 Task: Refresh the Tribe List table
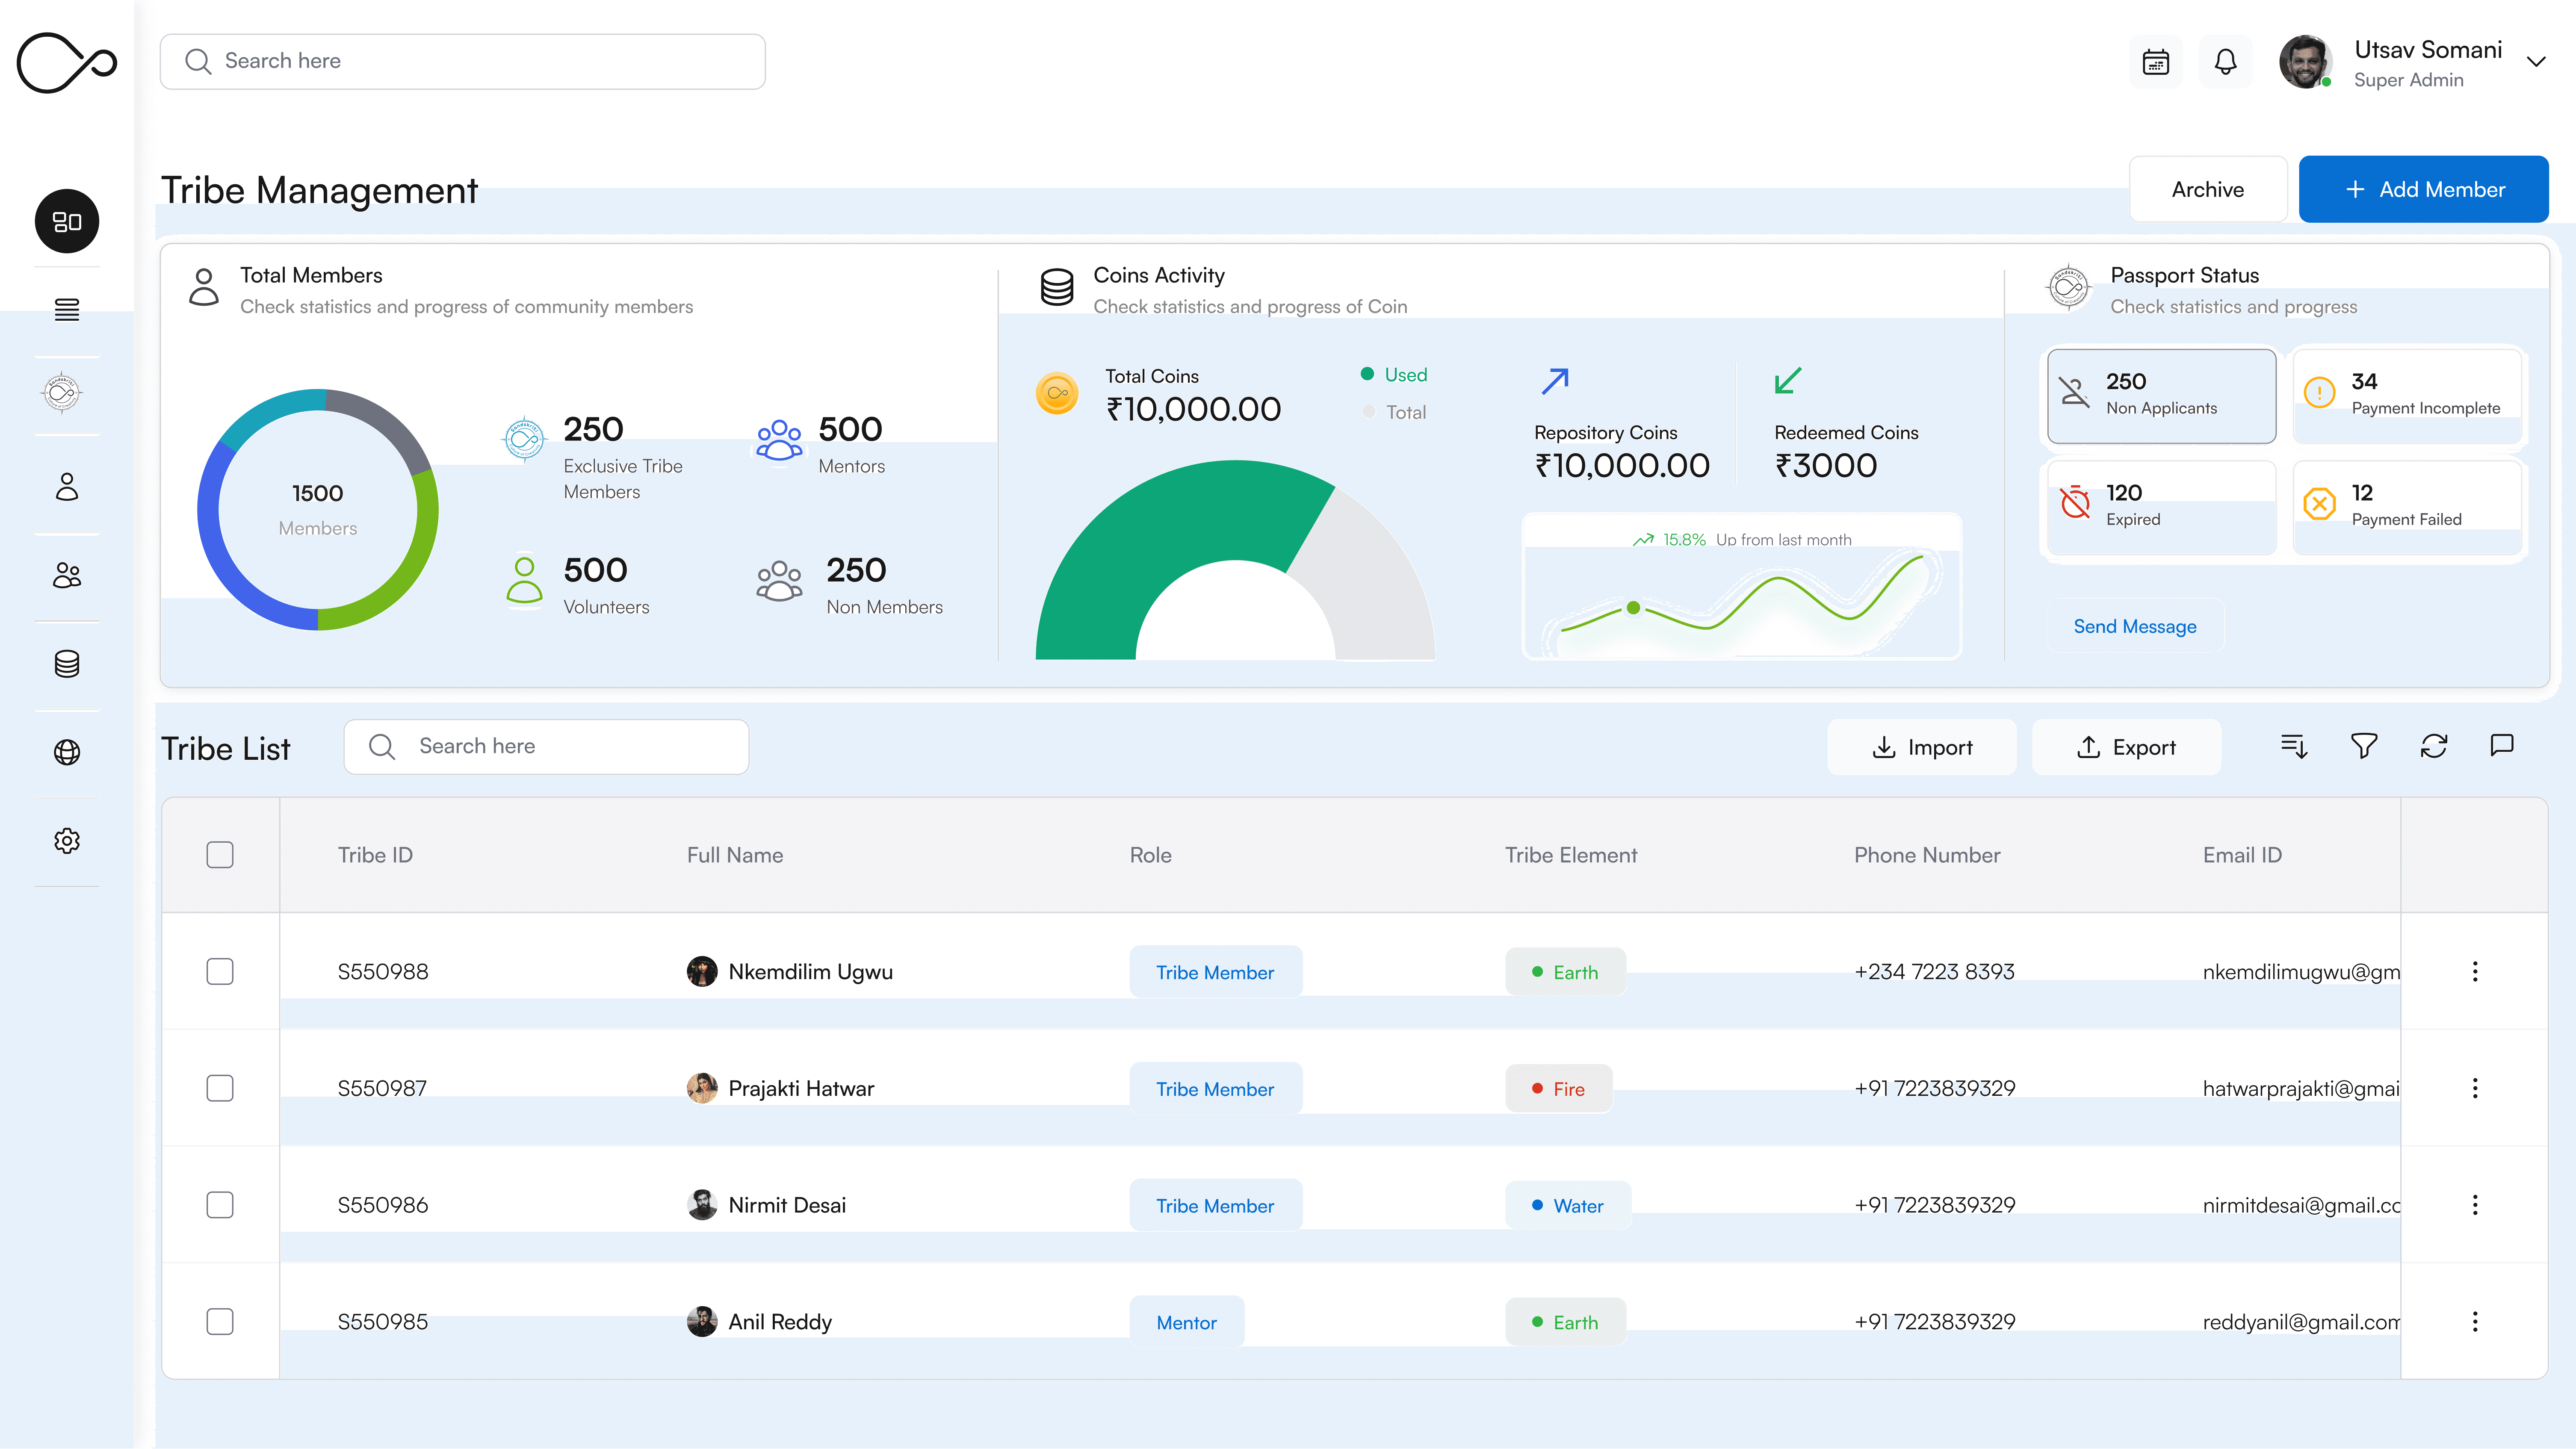pyautogui.click(x=2433, y=746)
